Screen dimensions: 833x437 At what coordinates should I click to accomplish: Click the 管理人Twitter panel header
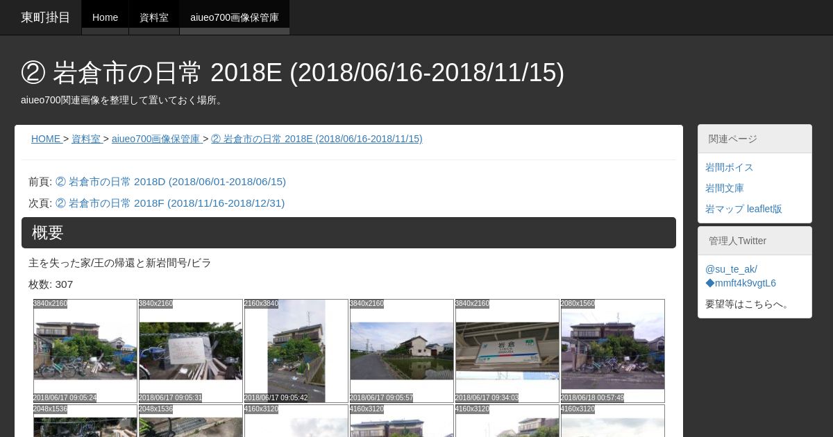755,241
